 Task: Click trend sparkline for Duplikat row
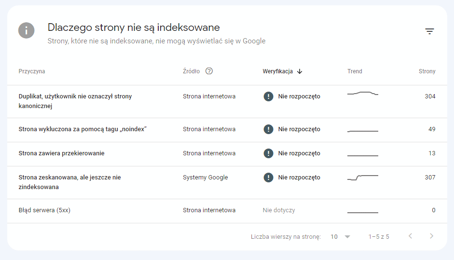[x=363, y=93]
